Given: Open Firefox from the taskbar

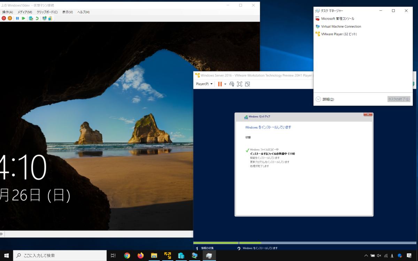Looking at the screenshot, I should (140, 255).
